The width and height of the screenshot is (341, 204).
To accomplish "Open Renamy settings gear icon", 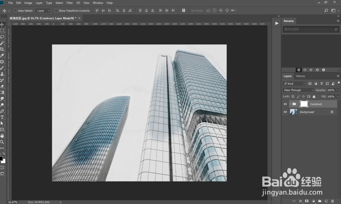I will (x=317, y=70).
